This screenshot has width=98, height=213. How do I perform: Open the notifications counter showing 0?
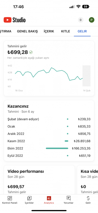coord(80,20)
